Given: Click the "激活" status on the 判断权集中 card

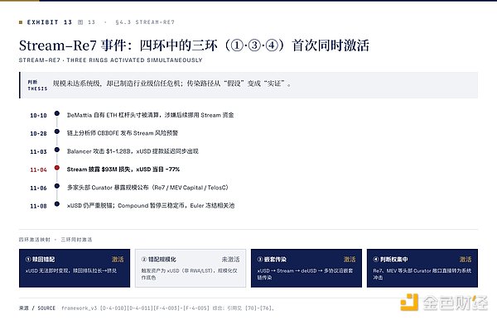Looking at the screenshot, I should point(466,260).
